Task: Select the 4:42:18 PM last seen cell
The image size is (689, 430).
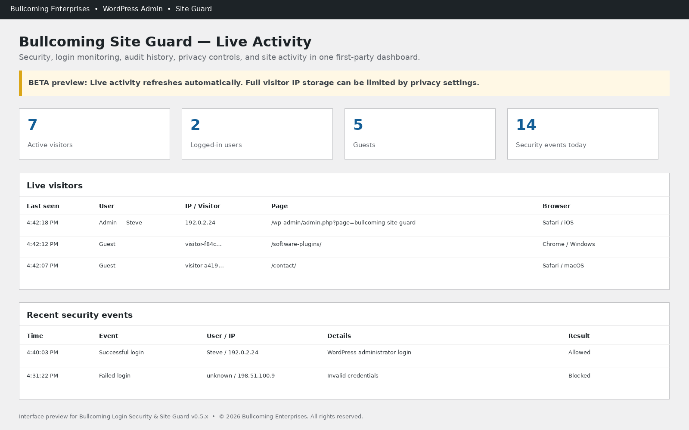Action: tap(42, 223)
